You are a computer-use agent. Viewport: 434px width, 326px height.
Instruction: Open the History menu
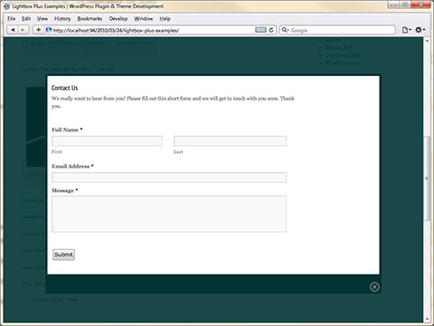coord(62,19)
